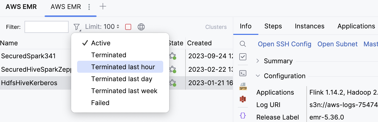Switch to the Steps tab
378x122 pixels.
[x=273, y=26]
